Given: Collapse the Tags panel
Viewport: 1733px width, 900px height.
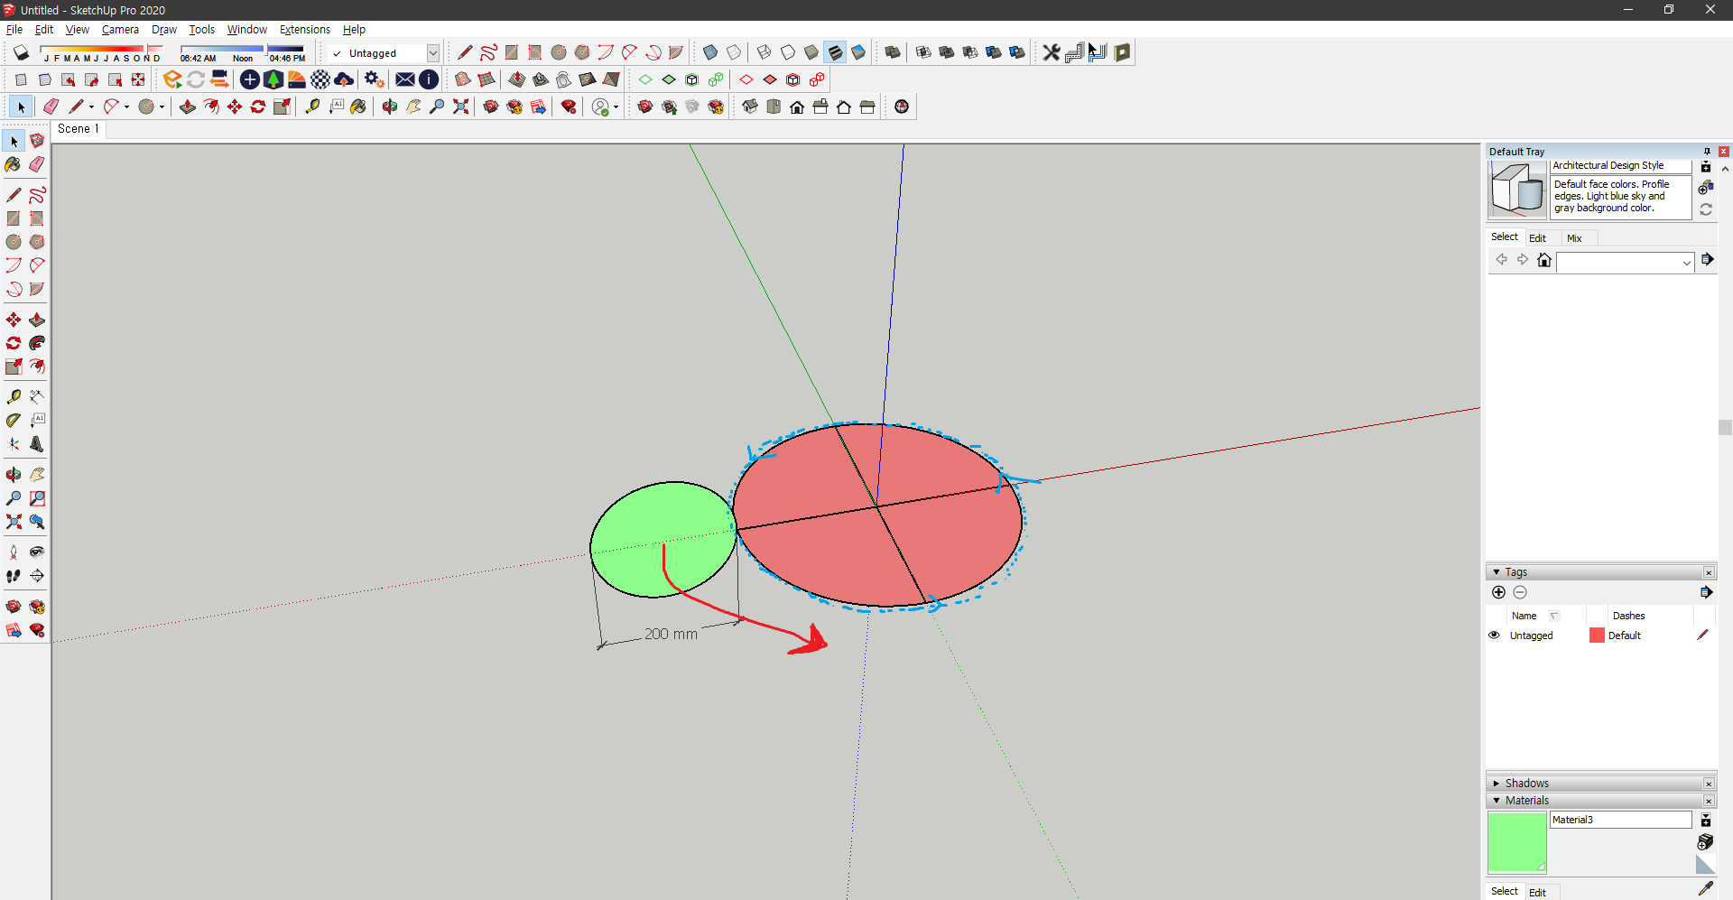Looking at the screenshot, I should tap(1497, 572).
